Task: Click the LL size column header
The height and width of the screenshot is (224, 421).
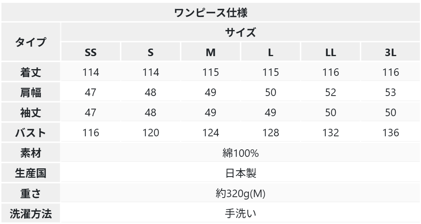Action: coord(330,52)
